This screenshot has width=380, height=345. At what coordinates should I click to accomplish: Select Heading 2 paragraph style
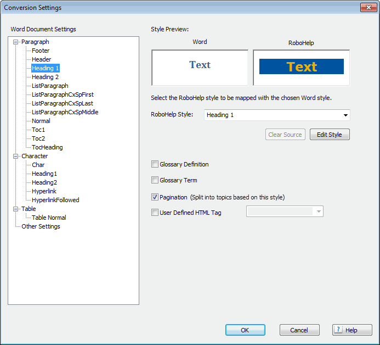coord(45,77)
